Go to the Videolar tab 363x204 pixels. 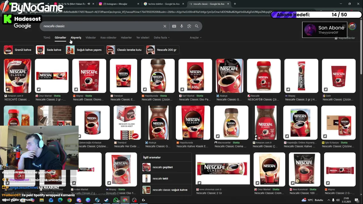click(x=91, y=37)
